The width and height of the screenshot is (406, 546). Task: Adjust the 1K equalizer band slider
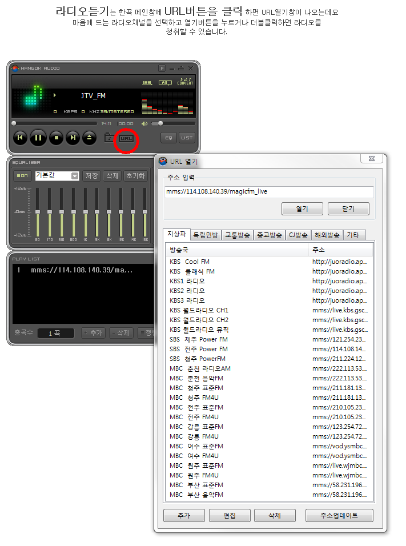(x=85, y=212)
